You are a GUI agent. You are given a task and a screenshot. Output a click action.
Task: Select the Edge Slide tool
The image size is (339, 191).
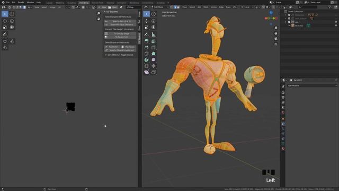[146, 66]
